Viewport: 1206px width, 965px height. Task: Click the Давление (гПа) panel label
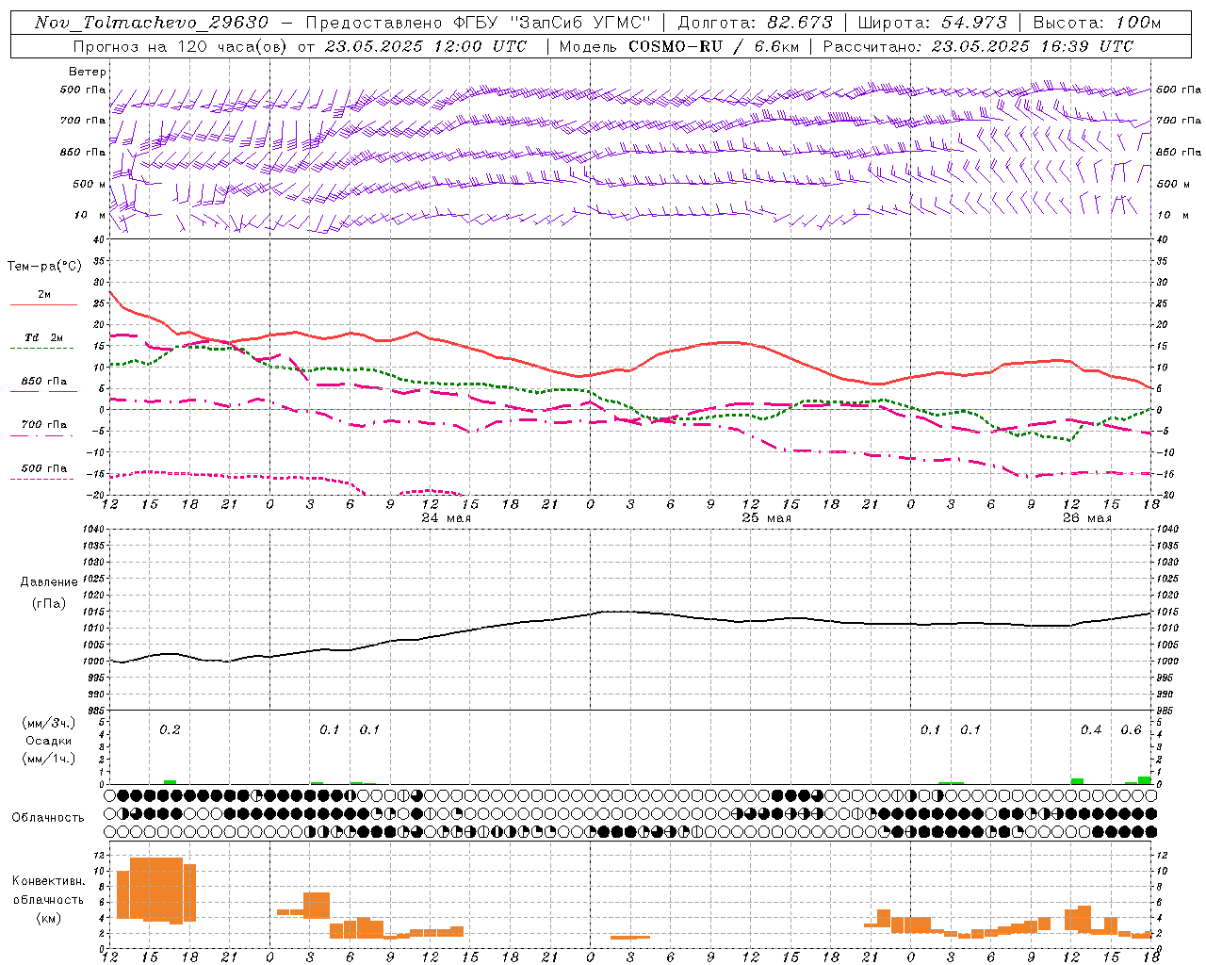point(49,593)
